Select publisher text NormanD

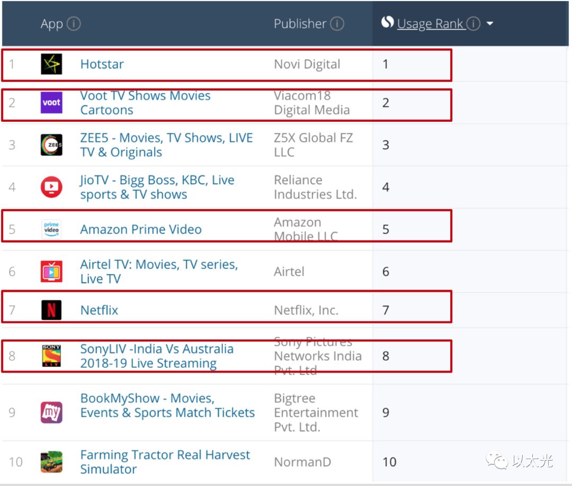(302, 462)
